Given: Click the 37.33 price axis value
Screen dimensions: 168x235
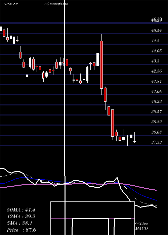Looking at the screenshot, I should pos(157,142).
